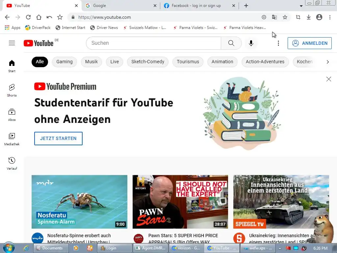Click the zoom plus icon in address bar
Screen dimensions: 337x253
(x=264, y=17)
